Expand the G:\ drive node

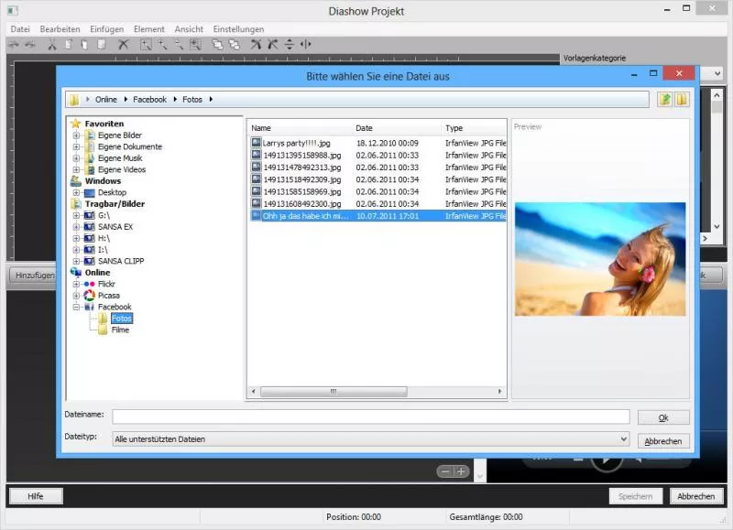(x=76, y=215)
